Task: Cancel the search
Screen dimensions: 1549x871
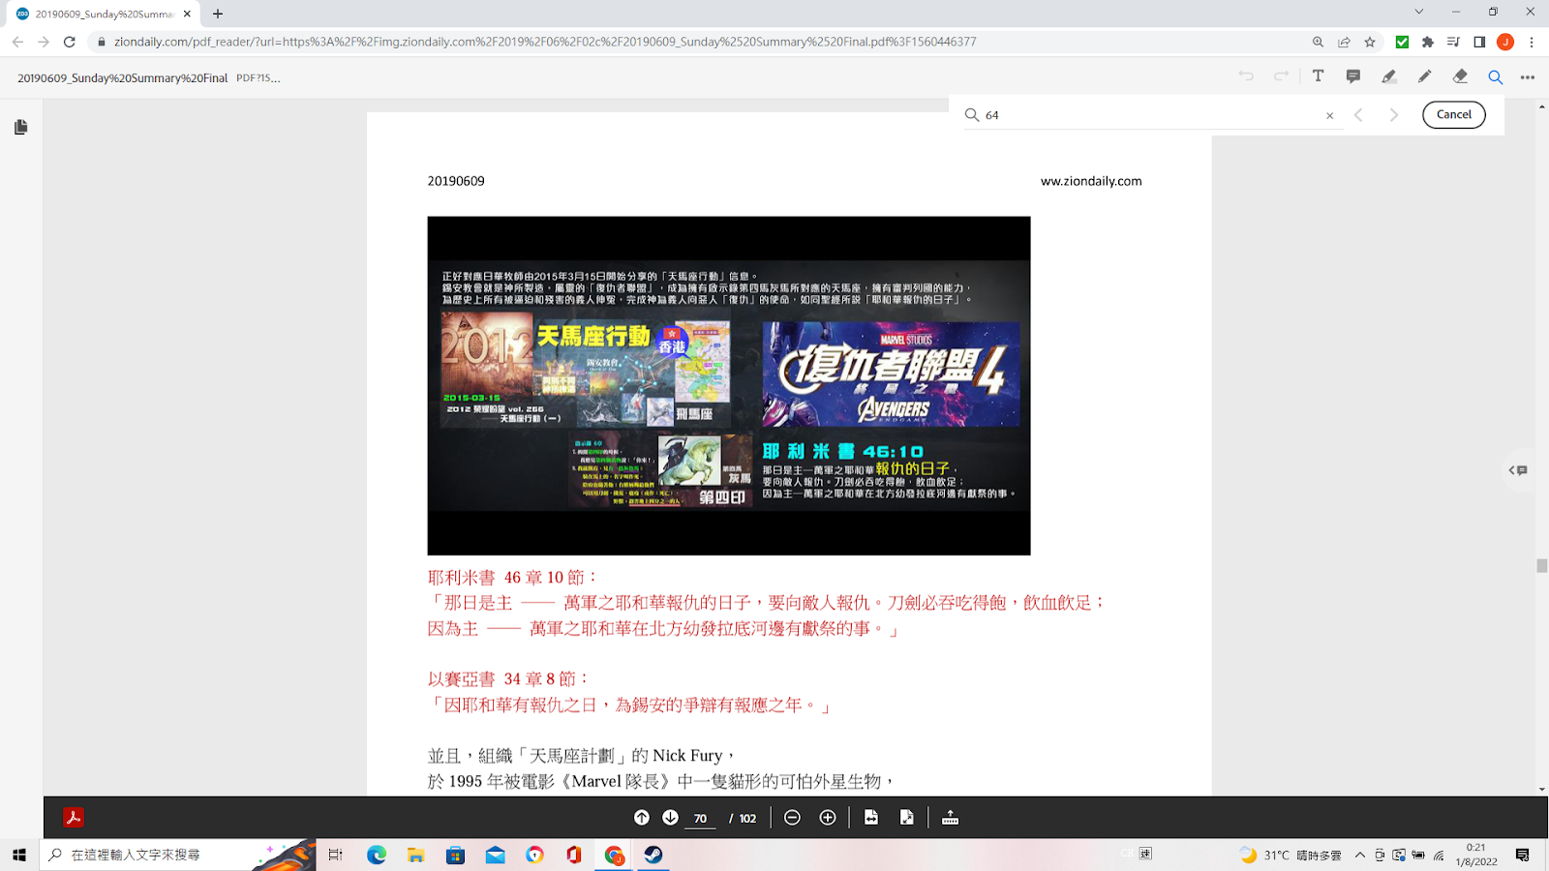Action: pyautogui.click(x=1454, y=114)
